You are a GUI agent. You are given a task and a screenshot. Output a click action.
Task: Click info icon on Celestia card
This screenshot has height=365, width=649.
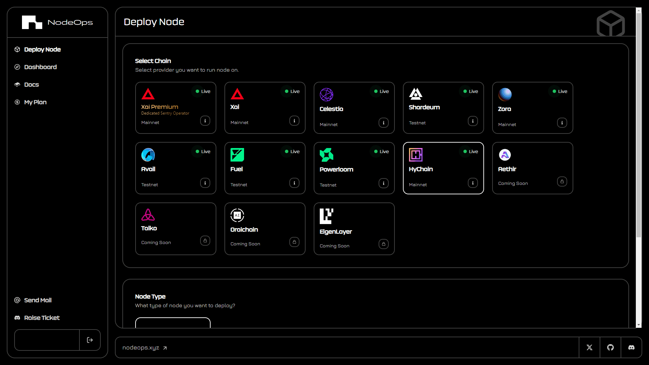tap(383, 123)
